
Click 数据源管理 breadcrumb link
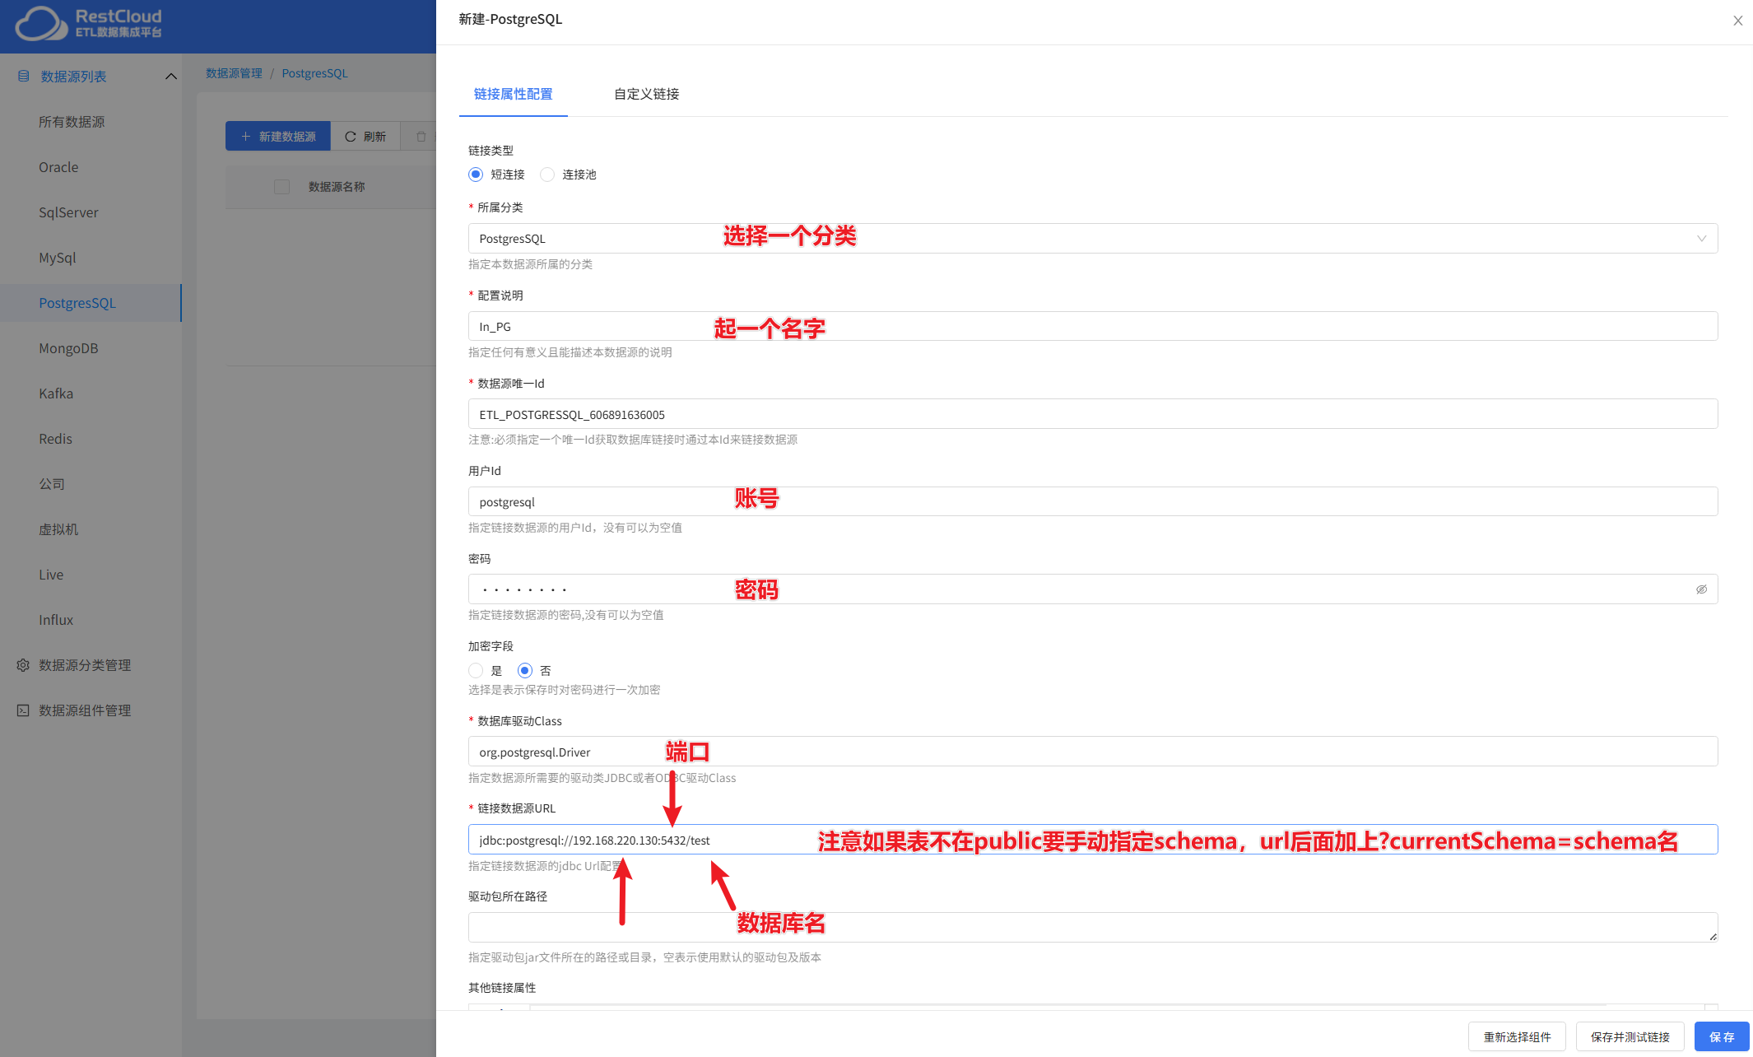(234, 73)
